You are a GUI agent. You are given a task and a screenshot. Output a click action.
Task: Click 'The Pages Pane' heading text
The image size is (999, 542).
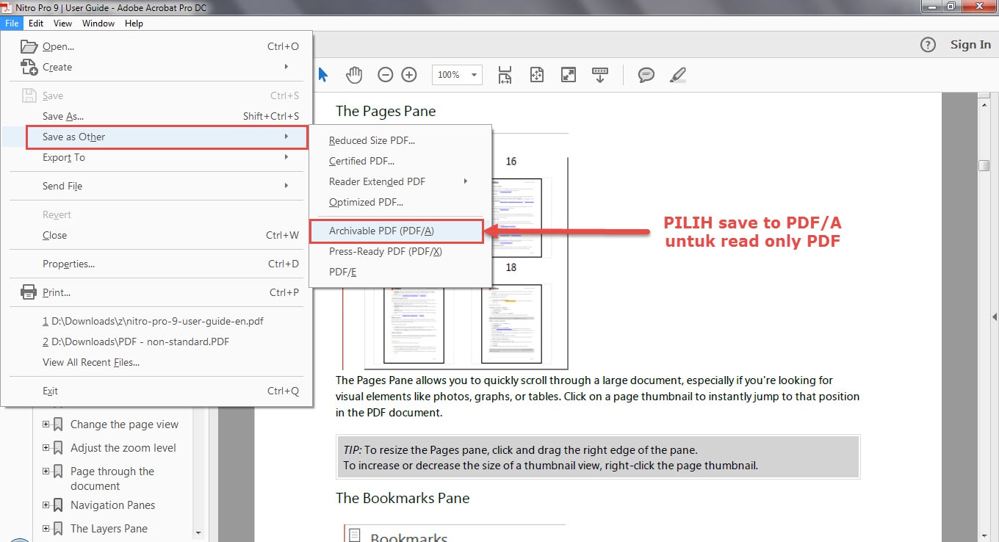[x=386, y=111]
